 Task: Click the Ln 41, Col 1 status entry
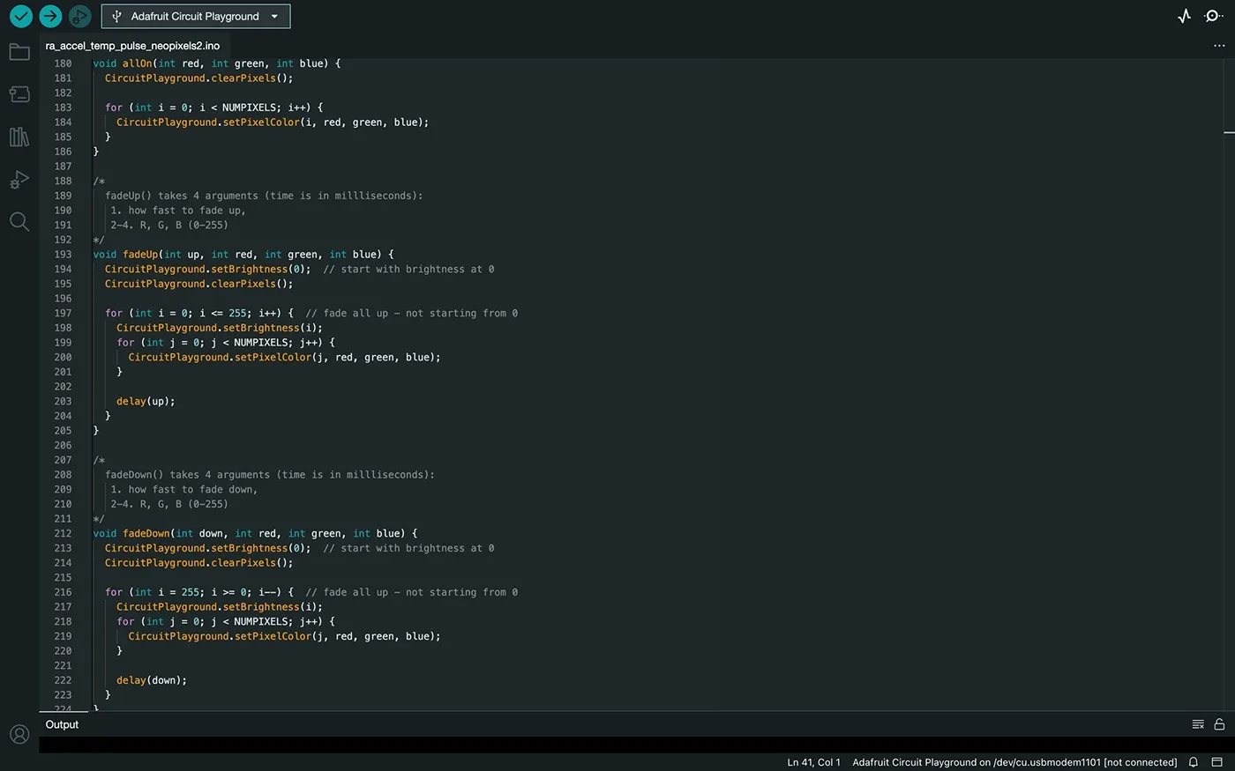click(x=813, y=762)
